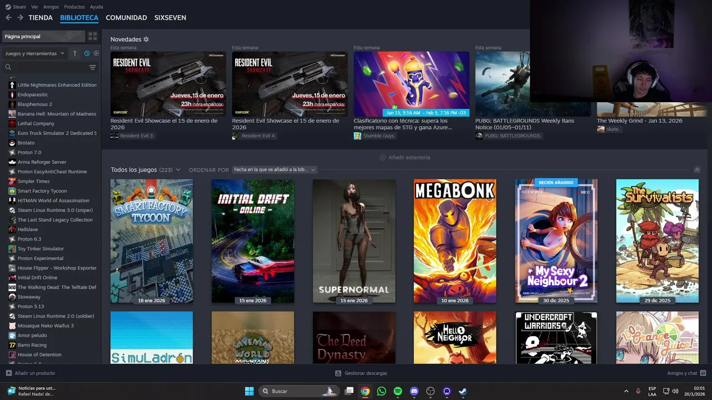
Task: Open Task View in taskbar
Action: pyautogui.click(x=349, y=391)
